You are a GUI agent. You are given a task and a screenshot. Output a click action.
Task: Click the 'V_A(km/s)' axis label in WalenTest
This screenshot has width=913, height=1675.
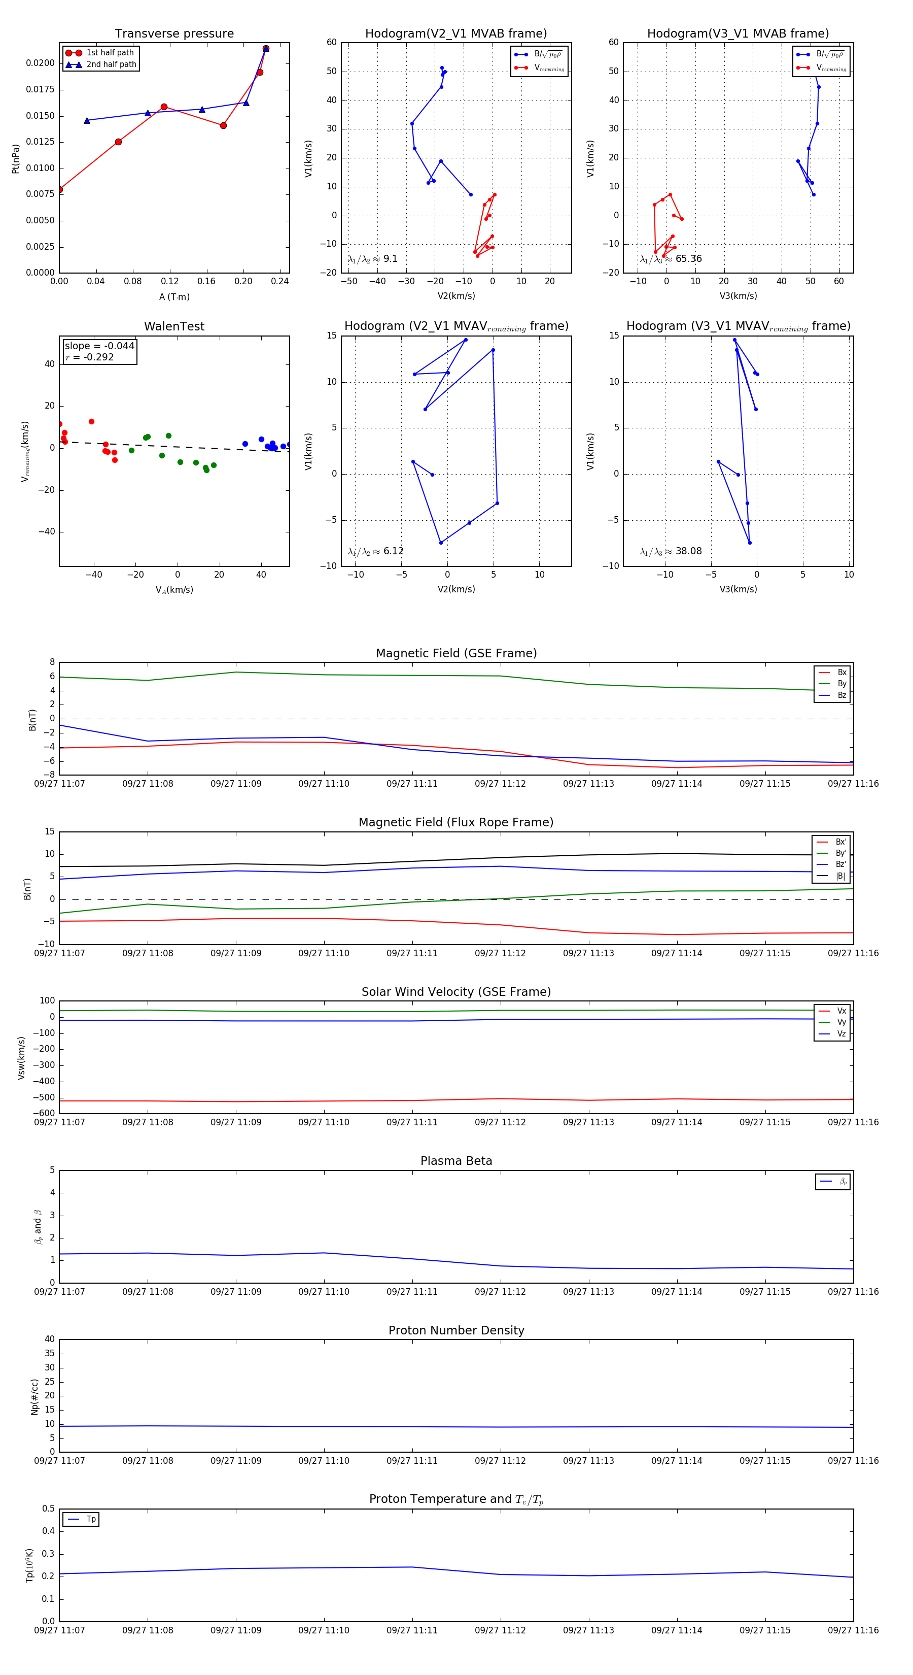point(174,590)
